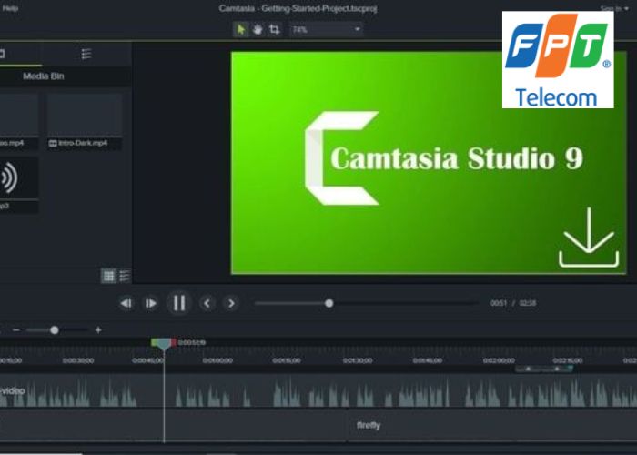Switch to the list panel tab

[86, 55]
